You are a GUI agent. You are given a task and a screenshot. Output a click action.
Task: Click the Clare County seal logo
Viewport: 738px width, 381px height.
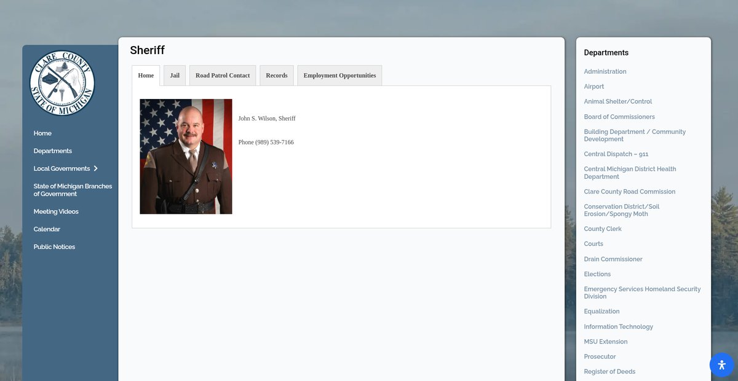point(62,83)
